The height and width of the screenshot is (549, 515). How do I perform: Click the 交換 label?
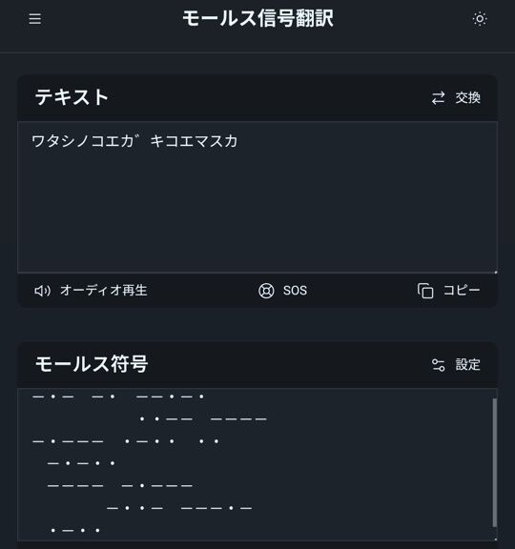pos(467,97)
